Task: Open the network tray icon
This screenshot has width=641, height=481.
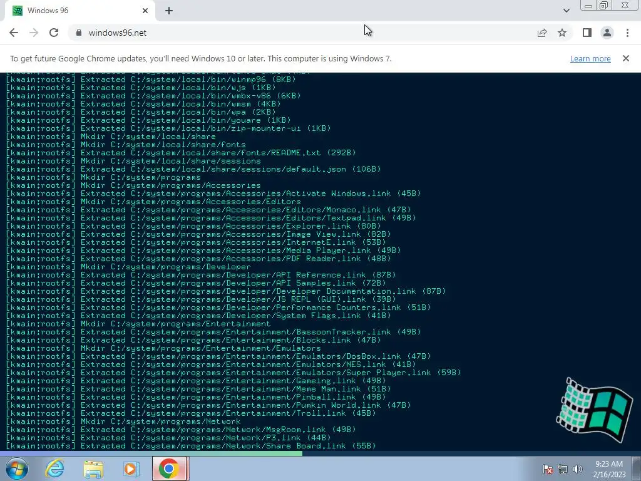Action: point(563,469)
